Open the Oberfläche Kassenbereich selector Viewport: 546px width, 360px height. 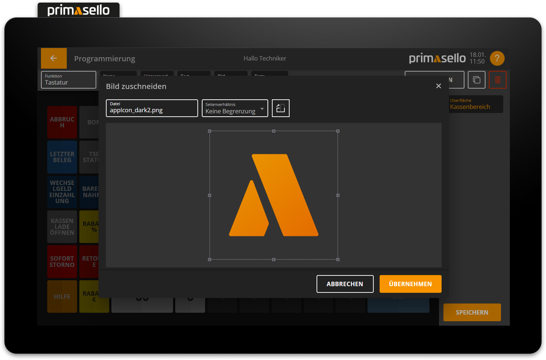click(x=475, y=104)
